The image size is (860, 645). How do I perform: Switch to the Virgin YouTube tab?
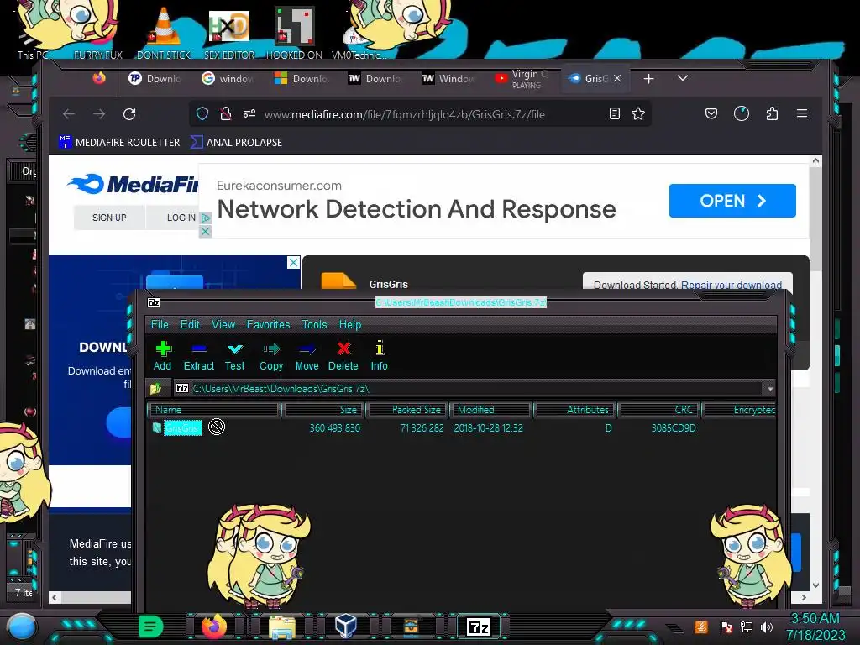pyautogui.click(x=522, y=79)
